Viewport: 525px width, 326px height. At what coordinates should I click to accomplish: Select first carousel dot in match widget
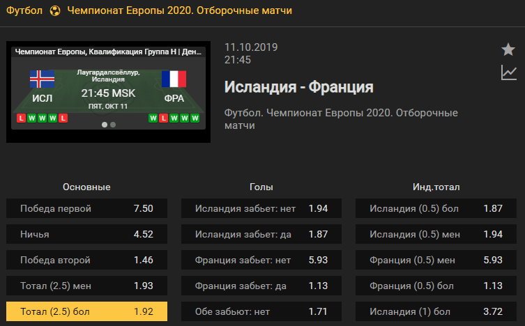click(105, 125)
